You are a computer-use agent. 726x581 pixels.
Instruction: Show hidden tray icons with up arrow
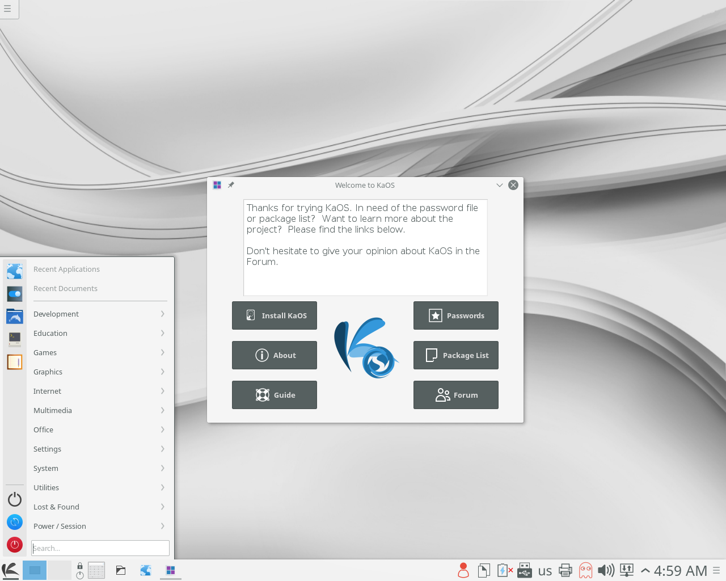(645, 571)
